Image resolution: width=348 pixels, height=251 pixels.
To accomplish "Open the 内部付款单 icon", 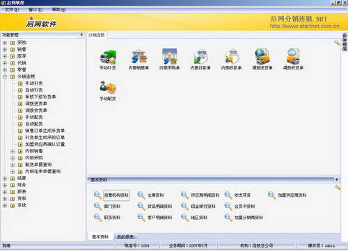I will (200, 57).
